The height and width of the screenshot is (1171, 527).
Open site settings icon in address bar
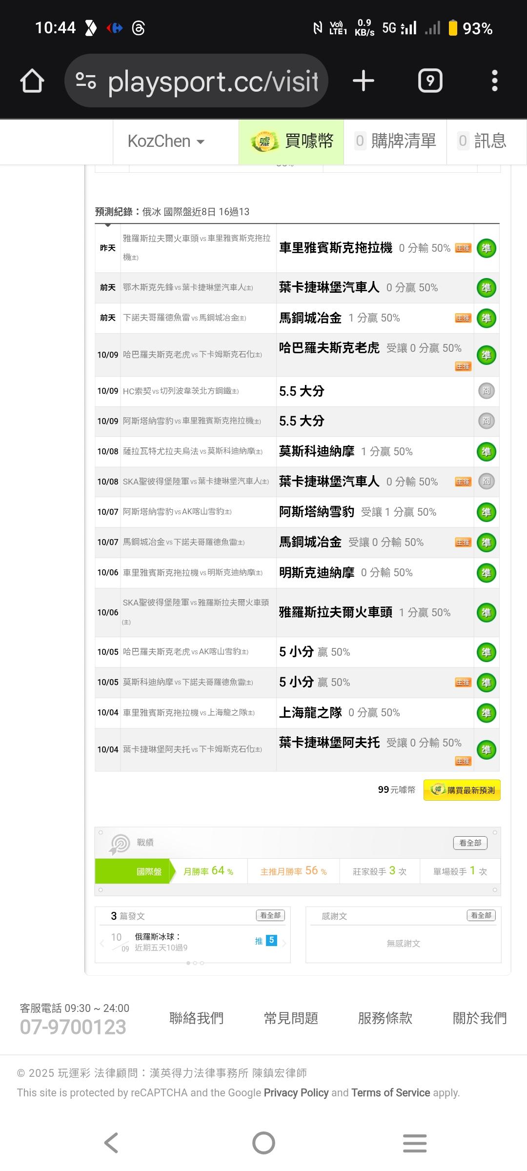point(86,81)
